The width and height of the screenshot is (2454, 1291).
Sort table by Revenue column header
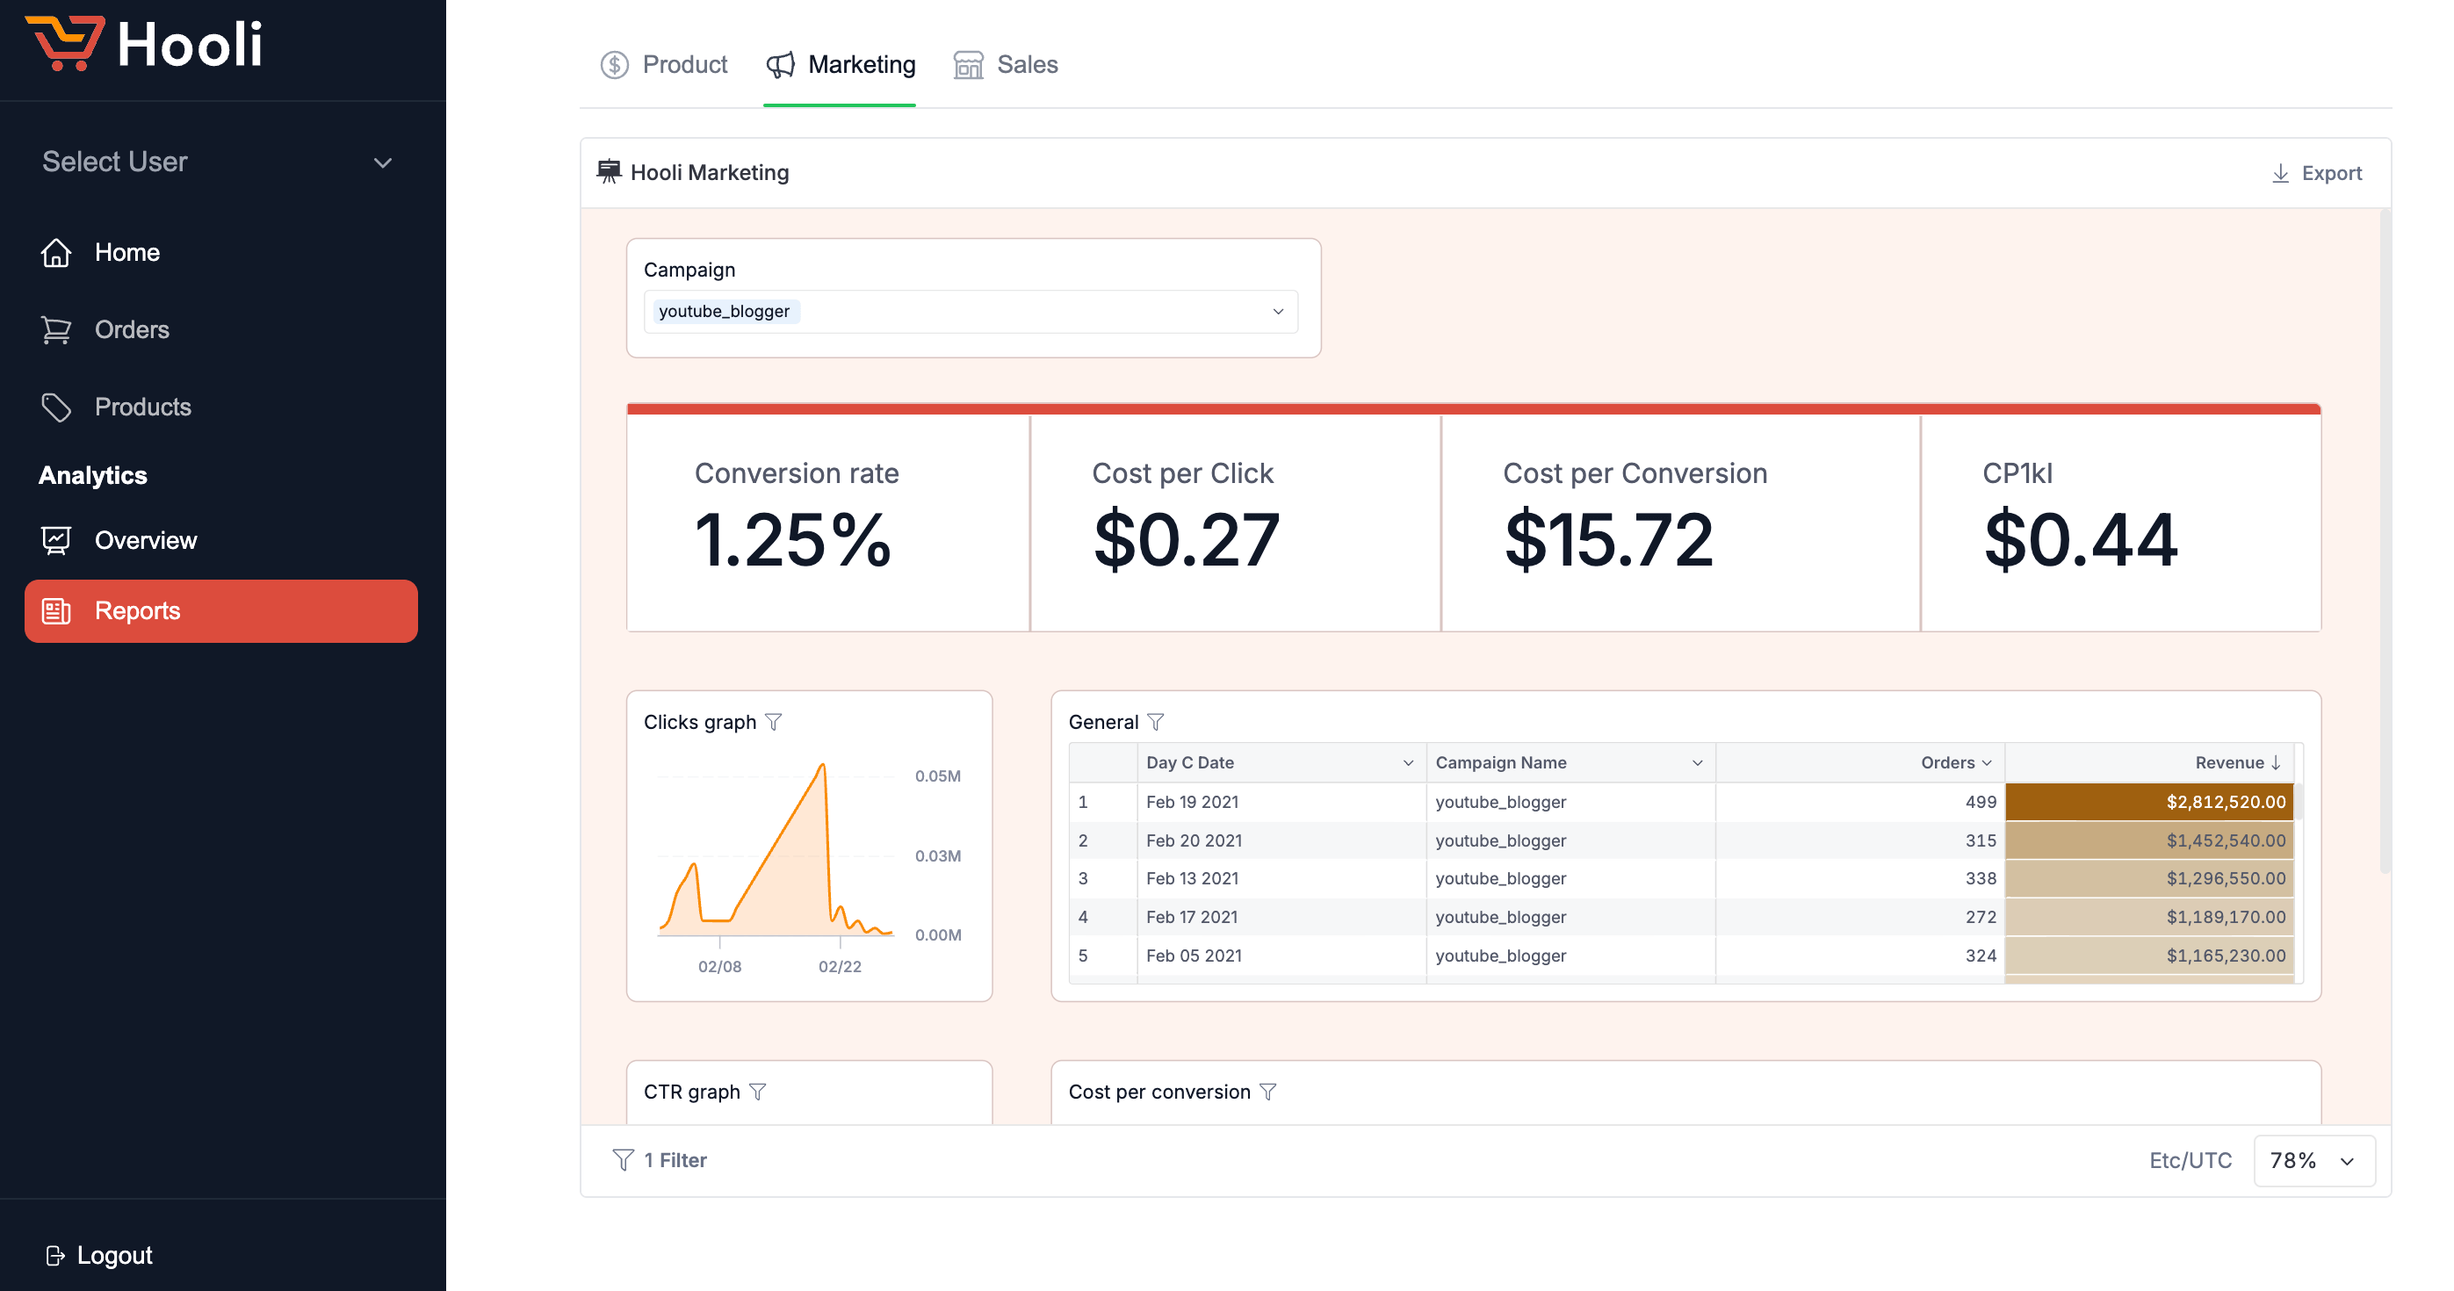tap(2229, 763)
